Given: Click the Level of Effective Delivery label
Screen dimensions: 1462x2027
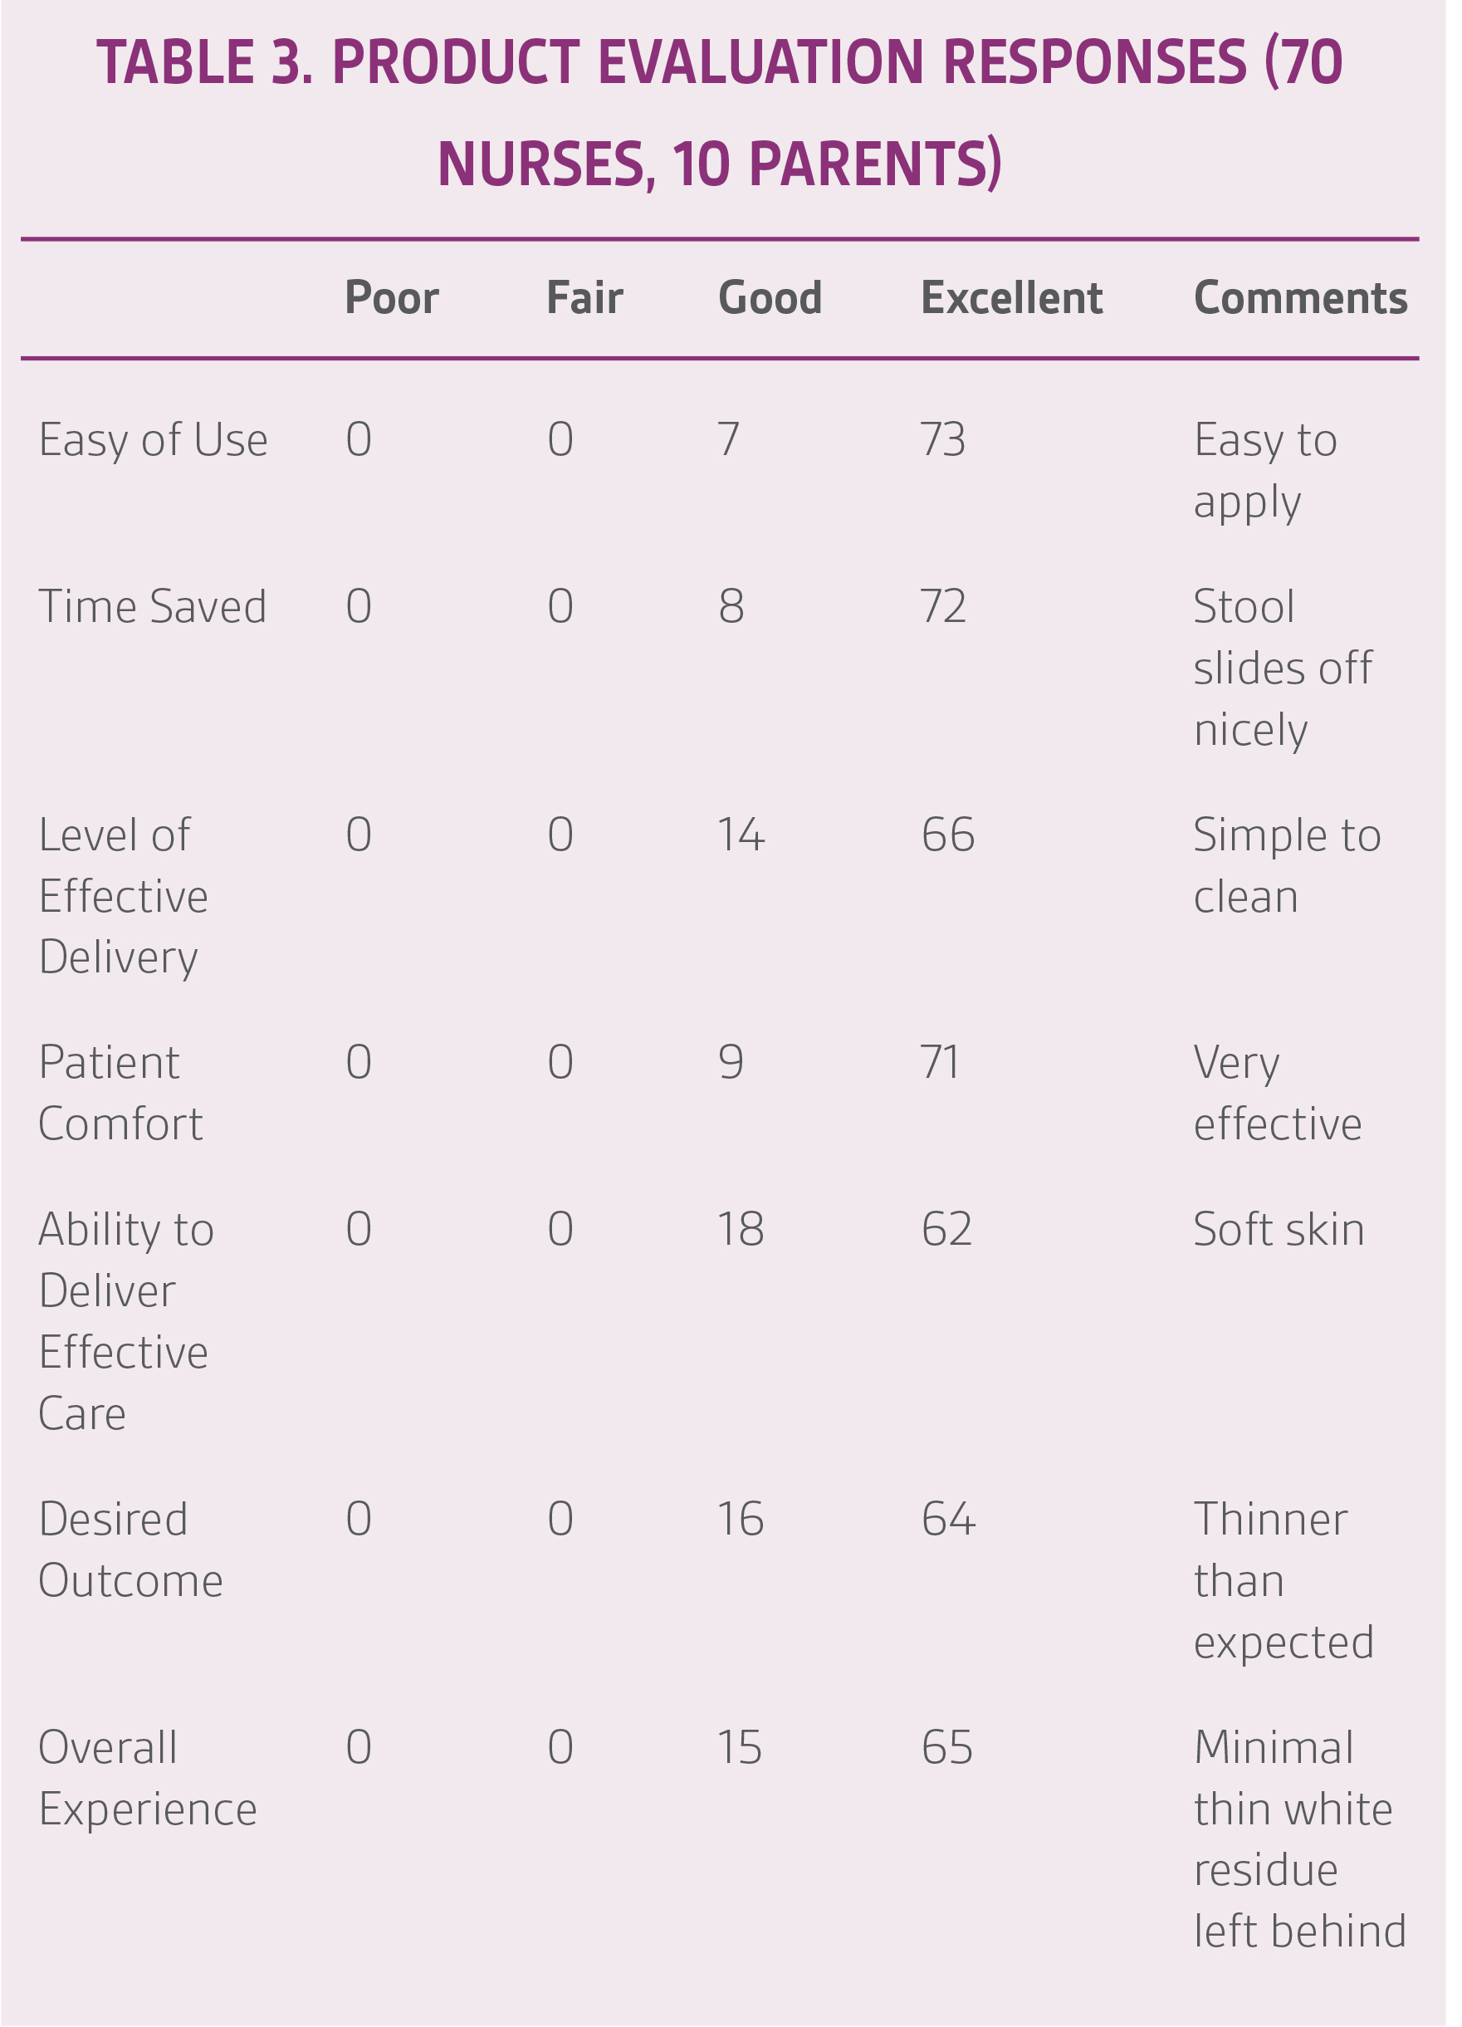Looking at the screenshot, I should 124,897.
